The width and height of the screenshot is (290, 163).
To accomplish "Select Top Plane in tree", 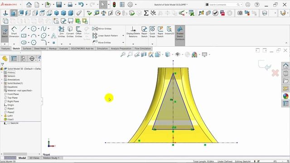I will point(12,98).
